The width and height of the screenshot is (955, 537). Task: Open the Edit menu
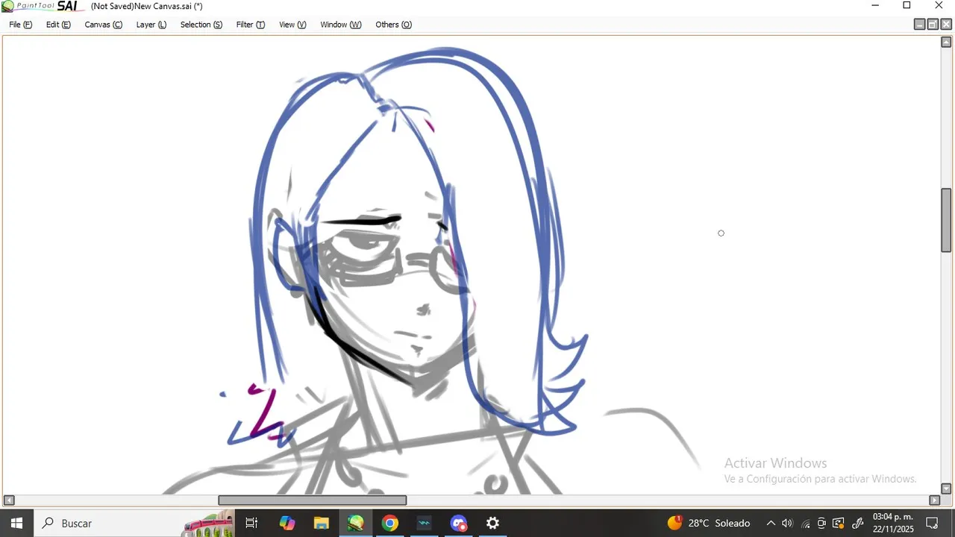click(x=58, y=25)
